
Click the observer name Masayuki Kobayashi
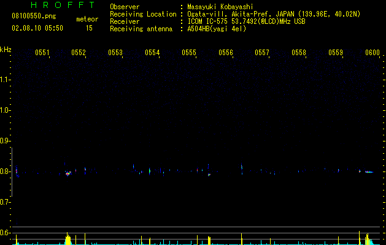pos(220,7)
